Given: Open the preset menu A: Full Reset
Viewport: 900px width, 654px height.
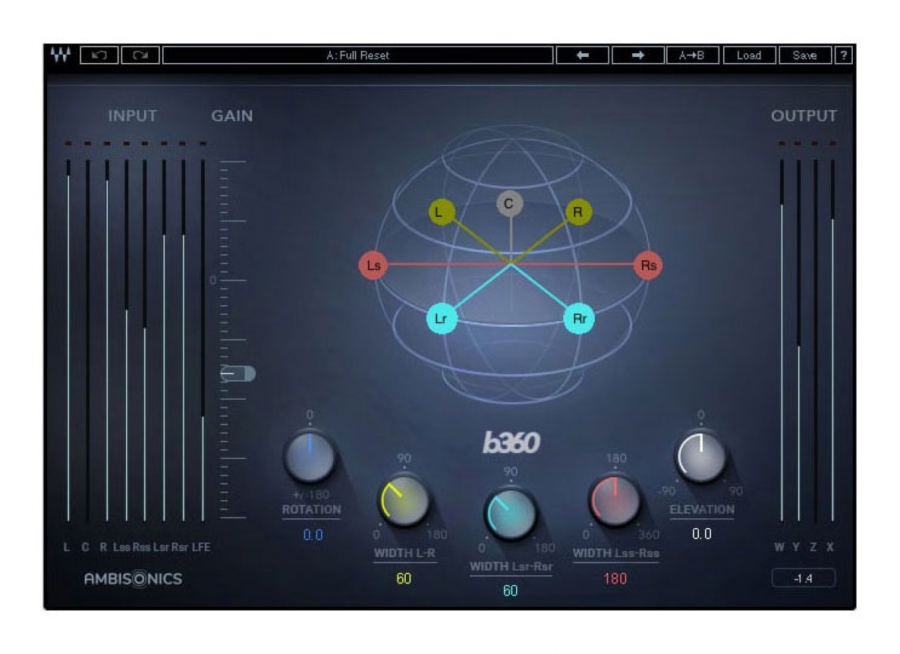Looking at the screenshot, I should click(358, 55).
